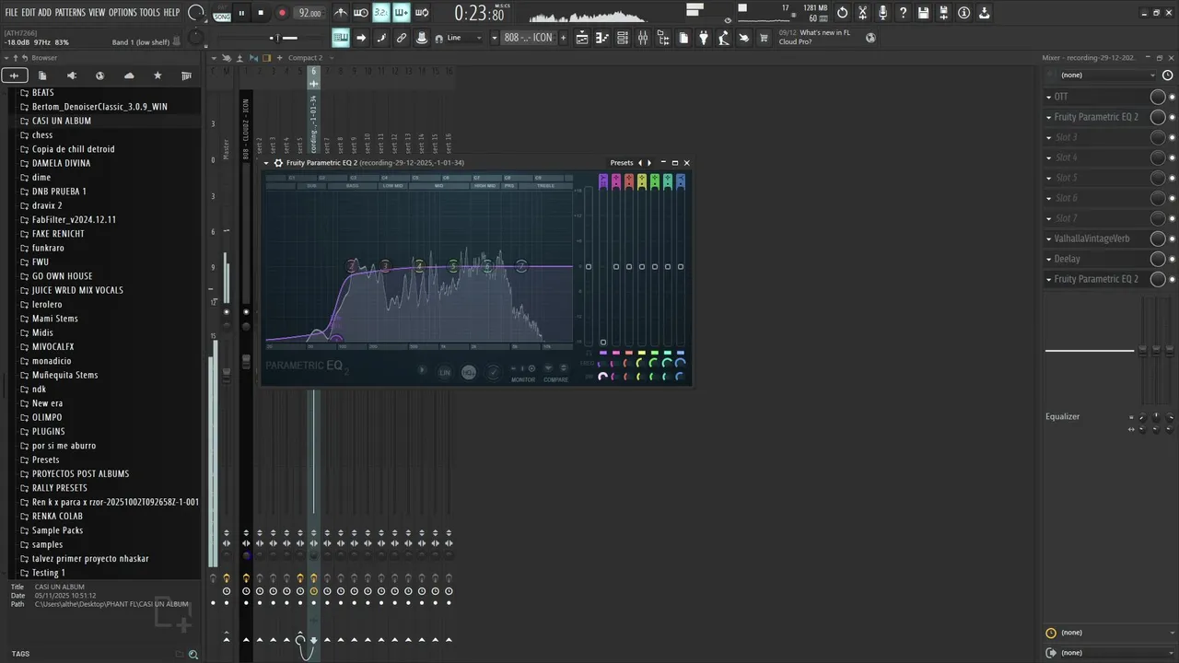Viewport: 1179px width, 663px height.
Task: Click browser favorites star tab icon
Action: point(158,76)
